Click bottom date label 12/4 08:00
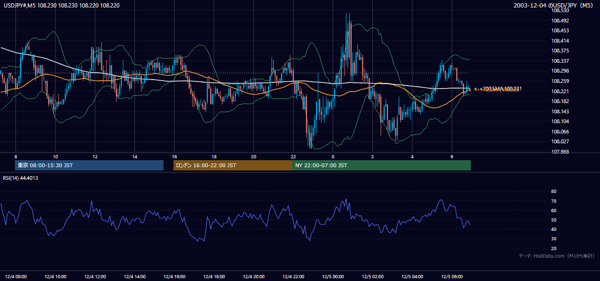This screenshot has height=281, width=600. [15, 276]
